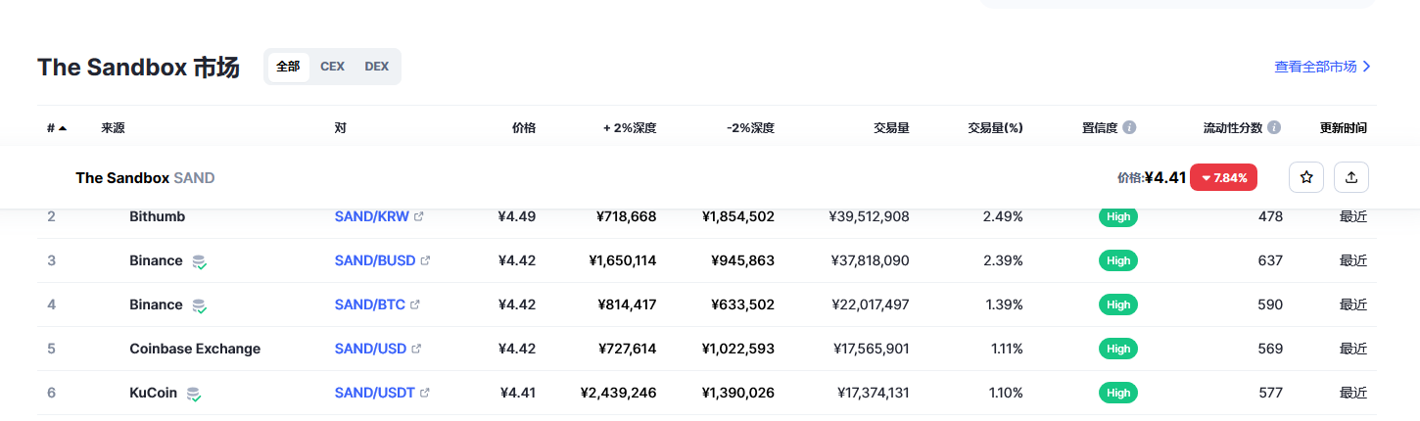
Task: Select volume value ¥37,818,090
Action: tap(869, 260)
